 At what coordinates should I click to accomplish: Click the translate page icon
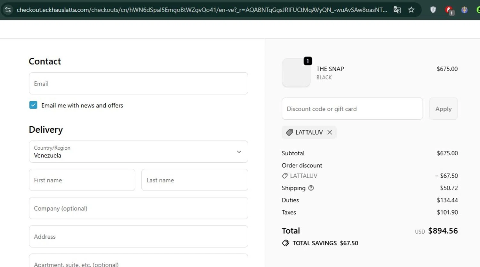[397, 10]
